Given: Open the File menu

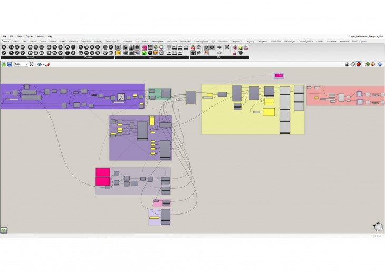Looking at the screenshot, I should 4,36.
